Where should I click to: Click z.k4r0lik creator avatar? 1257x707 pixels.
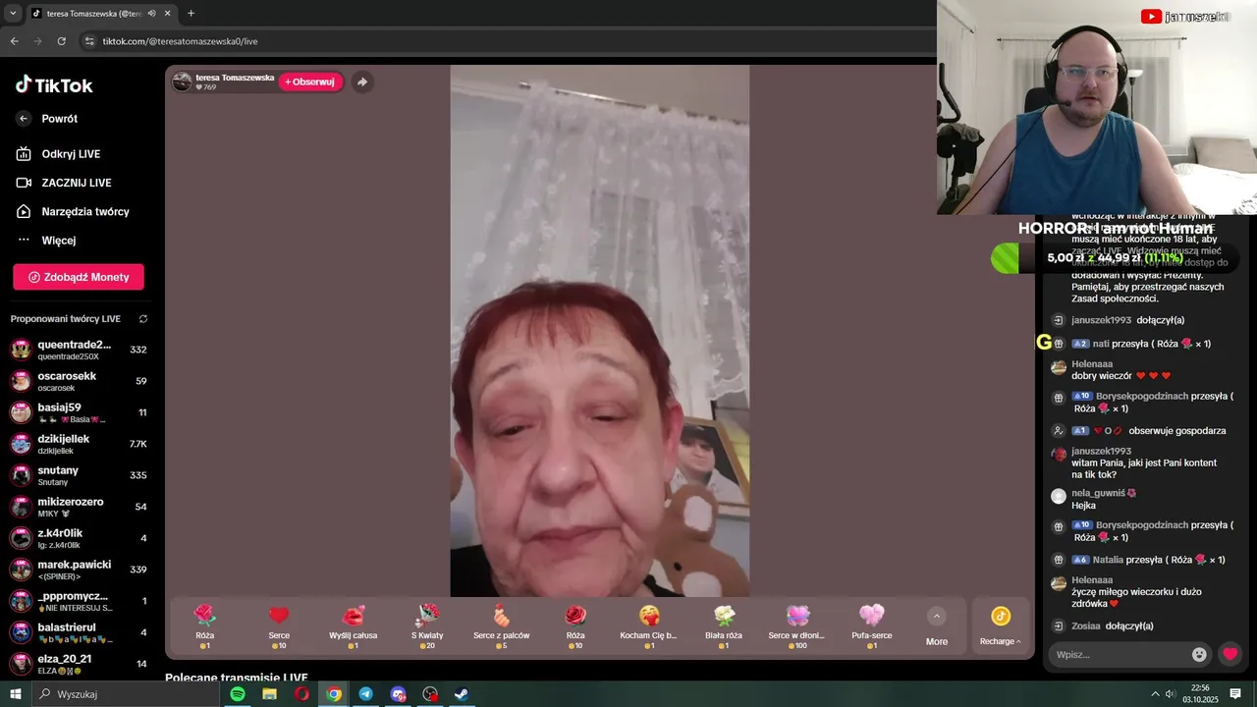click(21, 538)
